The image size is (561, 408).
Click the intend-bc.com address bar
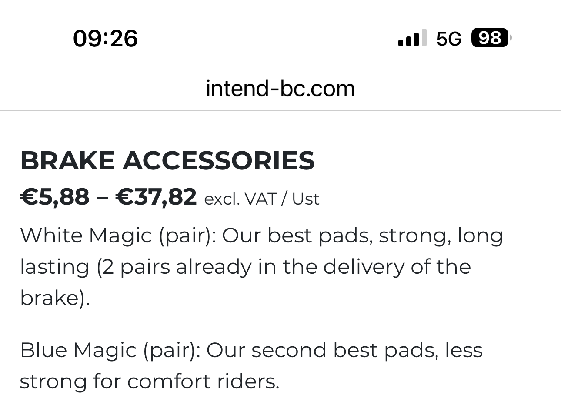click(280, 89)
